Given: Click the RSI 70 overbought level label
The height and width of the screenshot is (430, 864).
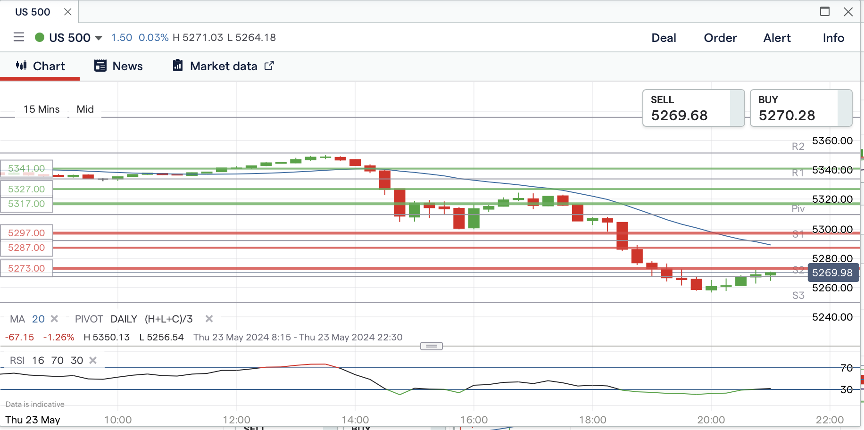Looking at the screenshot, I should (847, 368).
